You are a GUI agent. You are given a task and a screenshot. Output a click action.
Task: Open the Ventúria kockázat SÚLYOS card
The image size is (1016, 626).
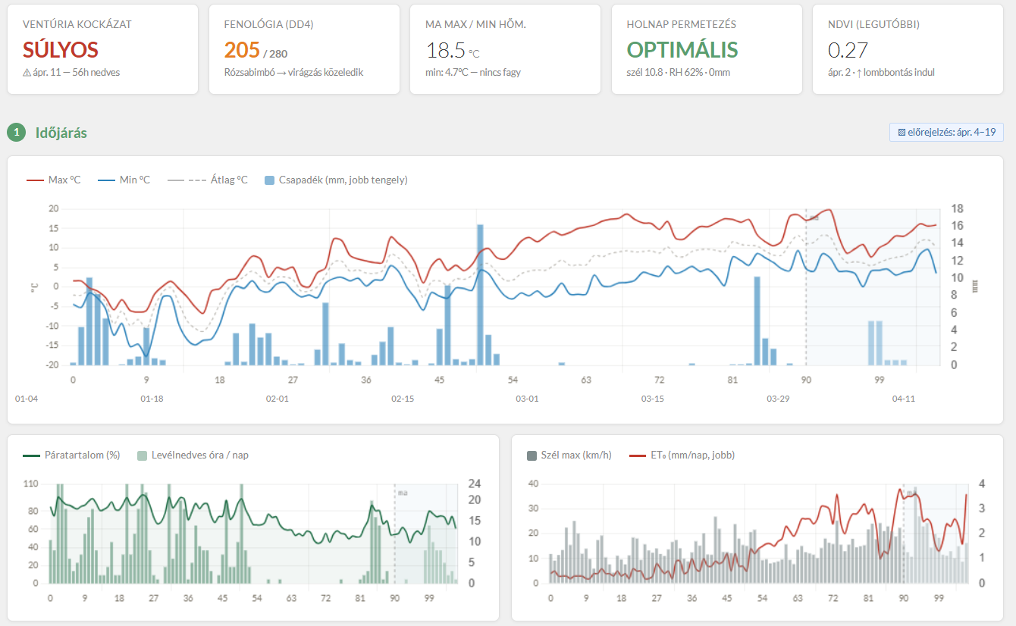point(102,49)
